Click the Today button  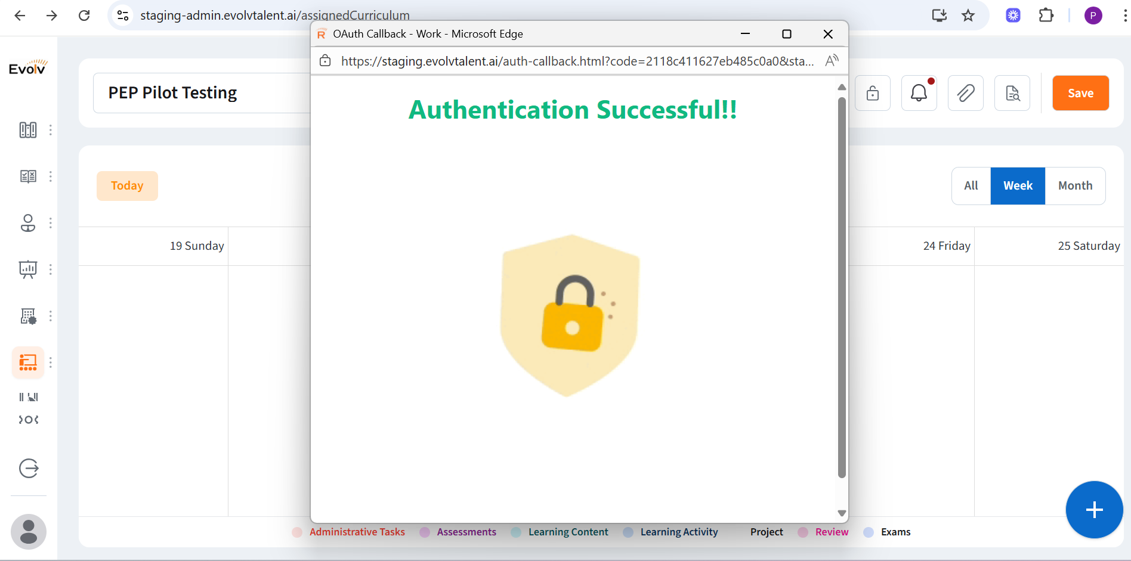click(127, 186)
